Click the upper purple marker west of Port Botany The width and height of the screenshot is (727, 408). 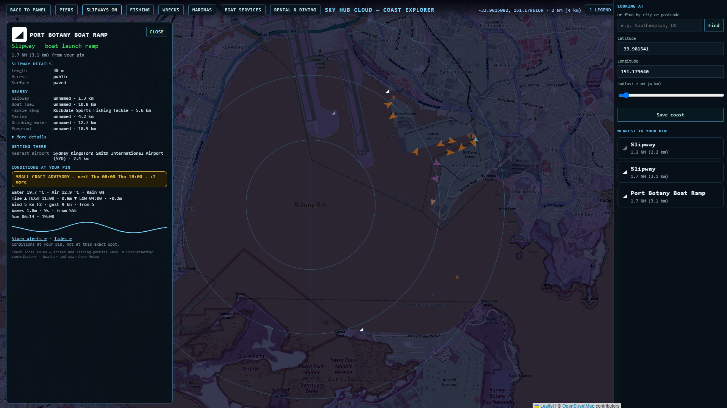(x=437, y=163)
